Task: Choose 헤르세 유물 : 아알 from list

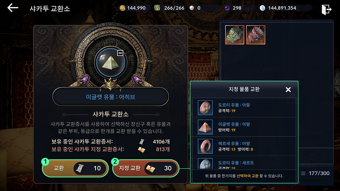Action: pyautogui.click(x=244, y=146)
